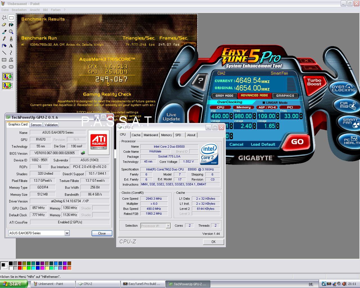Image resolution: width=360 pixels, height=288 pixels.
Task: Open the graphics card selection dropdown in GPU-Z
Action: pos(67,233)
